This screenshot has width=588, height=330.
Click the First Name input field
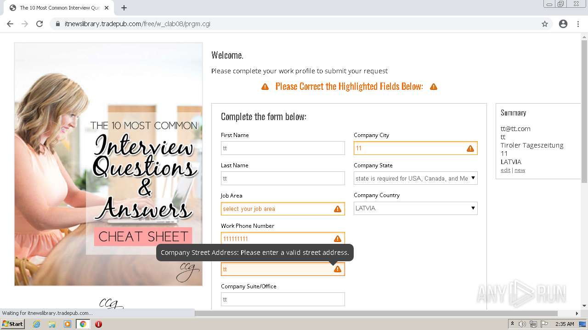(x=283, y=148)
